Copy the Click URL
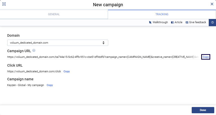Viewport: 216px width, 115px height. [67, 71]
